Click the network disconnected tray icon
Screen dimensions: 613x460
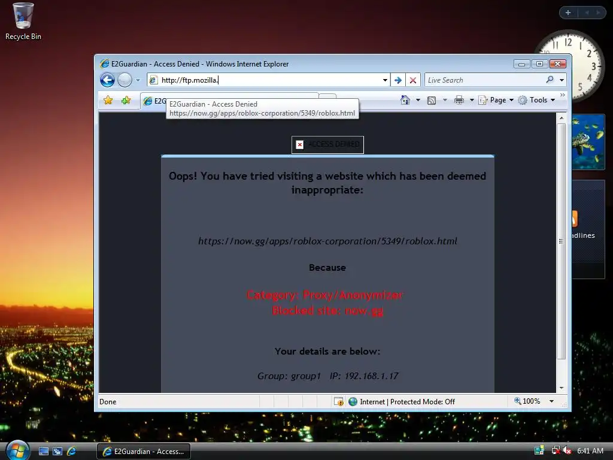556,450
